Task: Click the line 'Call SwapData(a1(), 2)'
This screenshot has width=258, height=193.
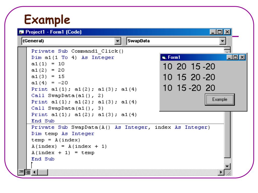Action: (68, 96)
